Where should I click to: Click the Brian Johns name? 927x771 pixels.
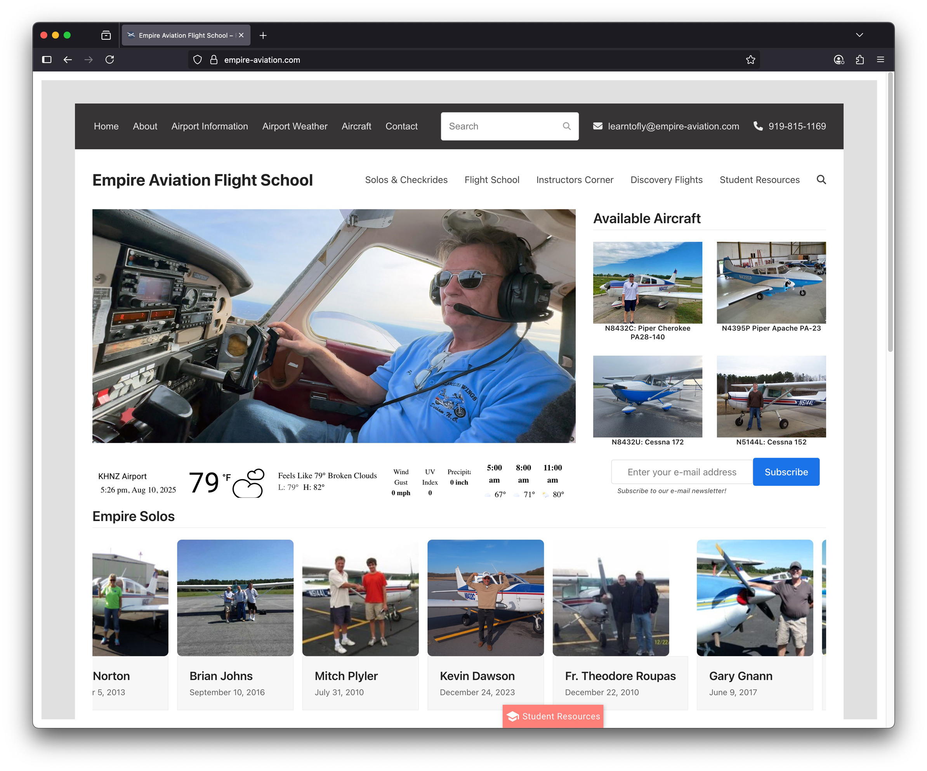click(221, 676)
